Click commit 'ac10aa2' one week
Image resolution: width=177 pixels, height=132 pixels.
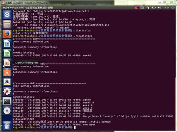click(x=54, y=125)
